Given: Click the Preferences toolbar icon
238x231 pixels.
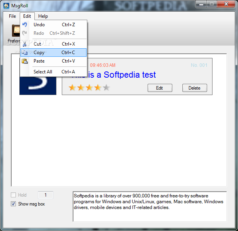Looking at the screenshot, I should 16,31.
